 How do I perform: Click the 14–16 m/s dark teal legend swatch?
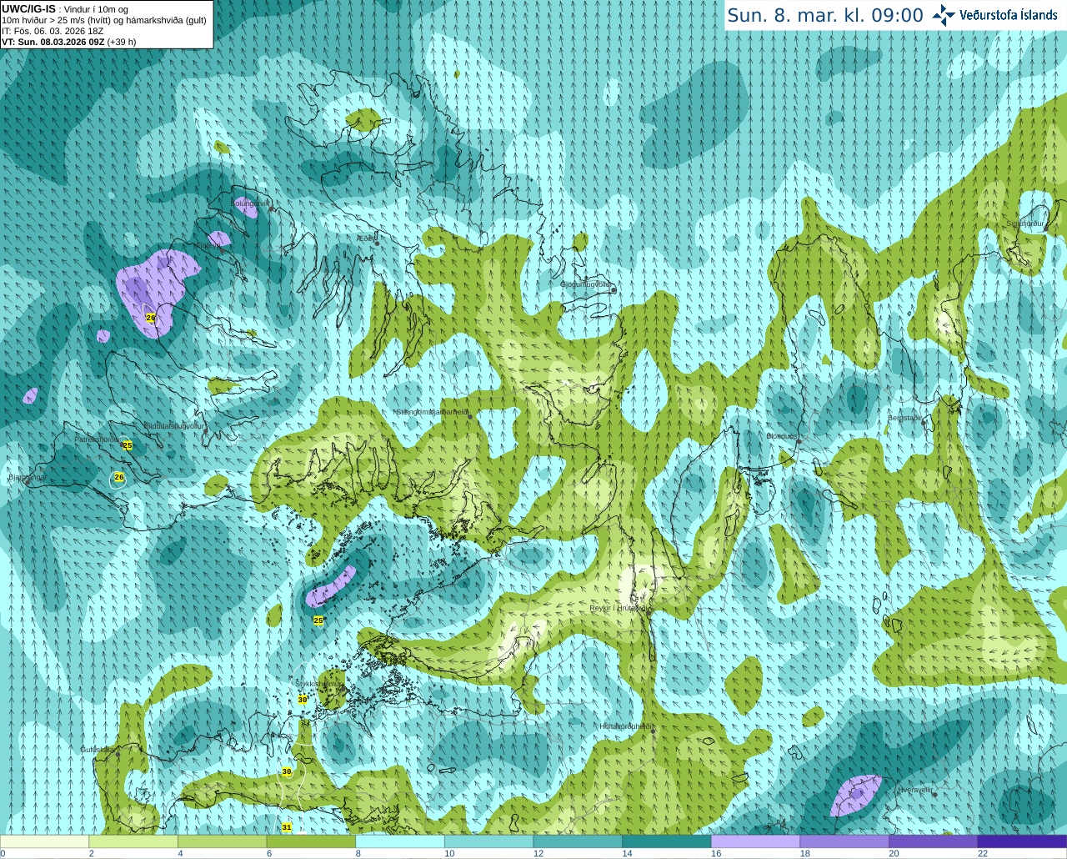click(666, 841)
